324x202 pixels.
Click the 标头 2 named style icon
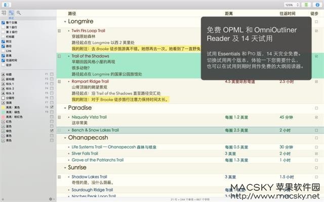point(3,89)
